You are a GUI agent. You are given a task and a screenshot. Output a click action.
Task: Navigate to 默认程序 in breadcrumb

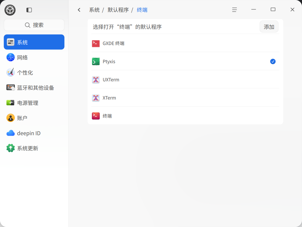coord(118,10)
